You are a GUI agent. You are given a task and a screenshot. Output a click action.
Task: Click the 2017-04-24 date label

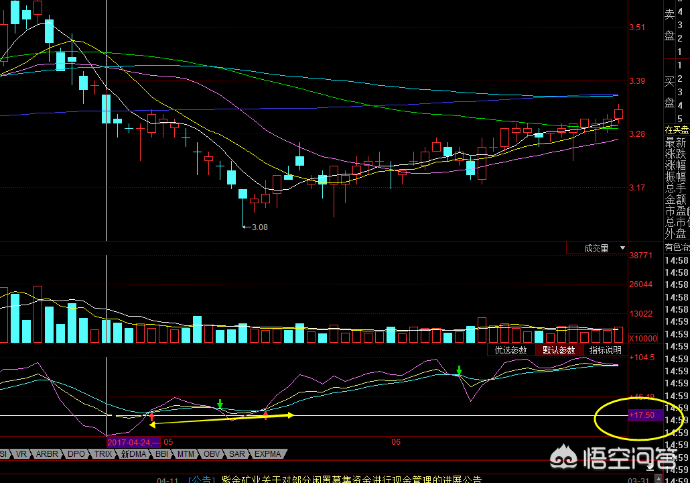coord(133,442)
